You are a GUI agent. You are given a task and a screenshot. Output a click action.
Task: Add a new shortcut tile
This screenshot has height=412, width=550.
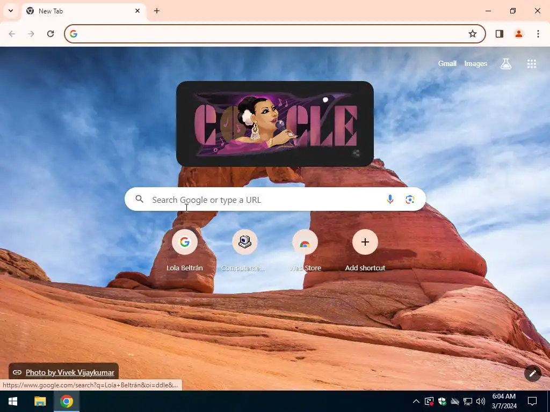(365, 251)
